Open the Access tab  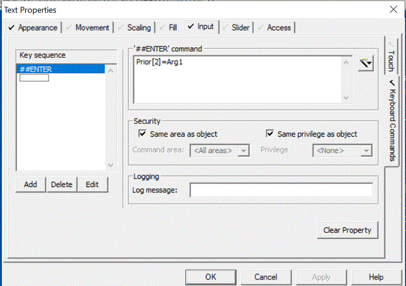(x=275, y=28)
